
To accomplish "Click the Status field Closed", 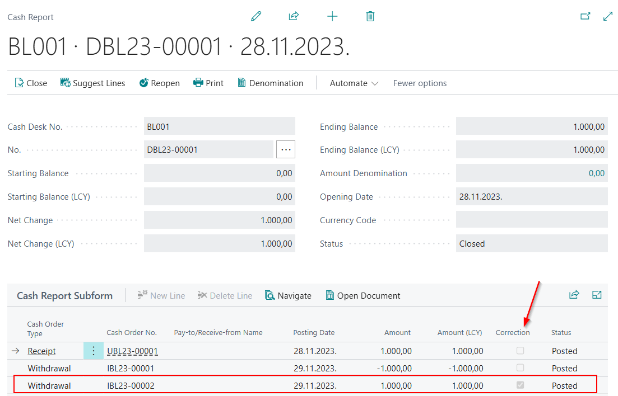I will 532,244.
